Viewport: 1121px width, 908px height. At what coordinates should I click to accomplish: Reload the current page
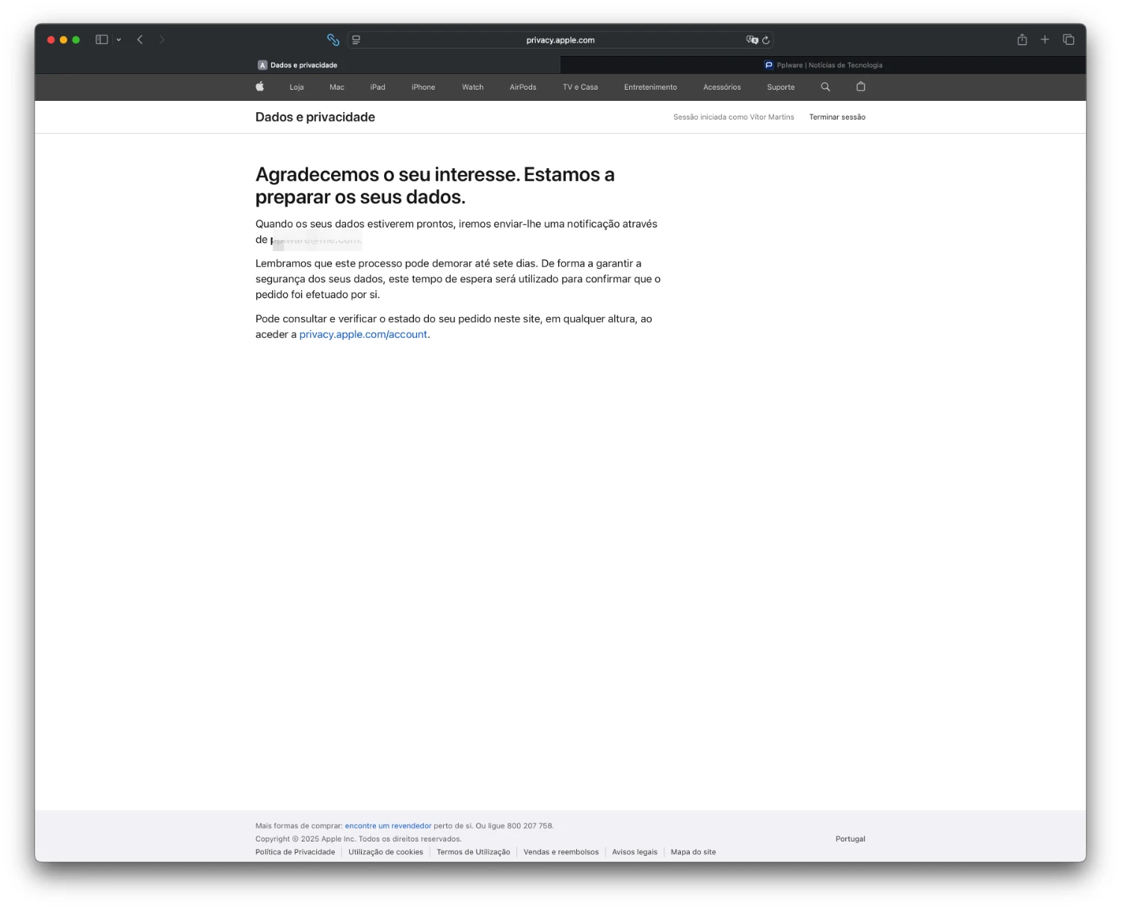[x=766, y=40]
